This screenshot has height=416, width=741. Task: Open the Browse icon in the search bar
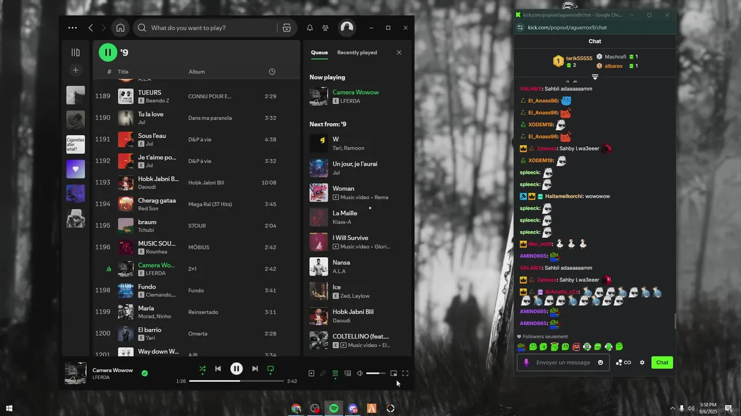pyautogui.click(x=287, y=28)
